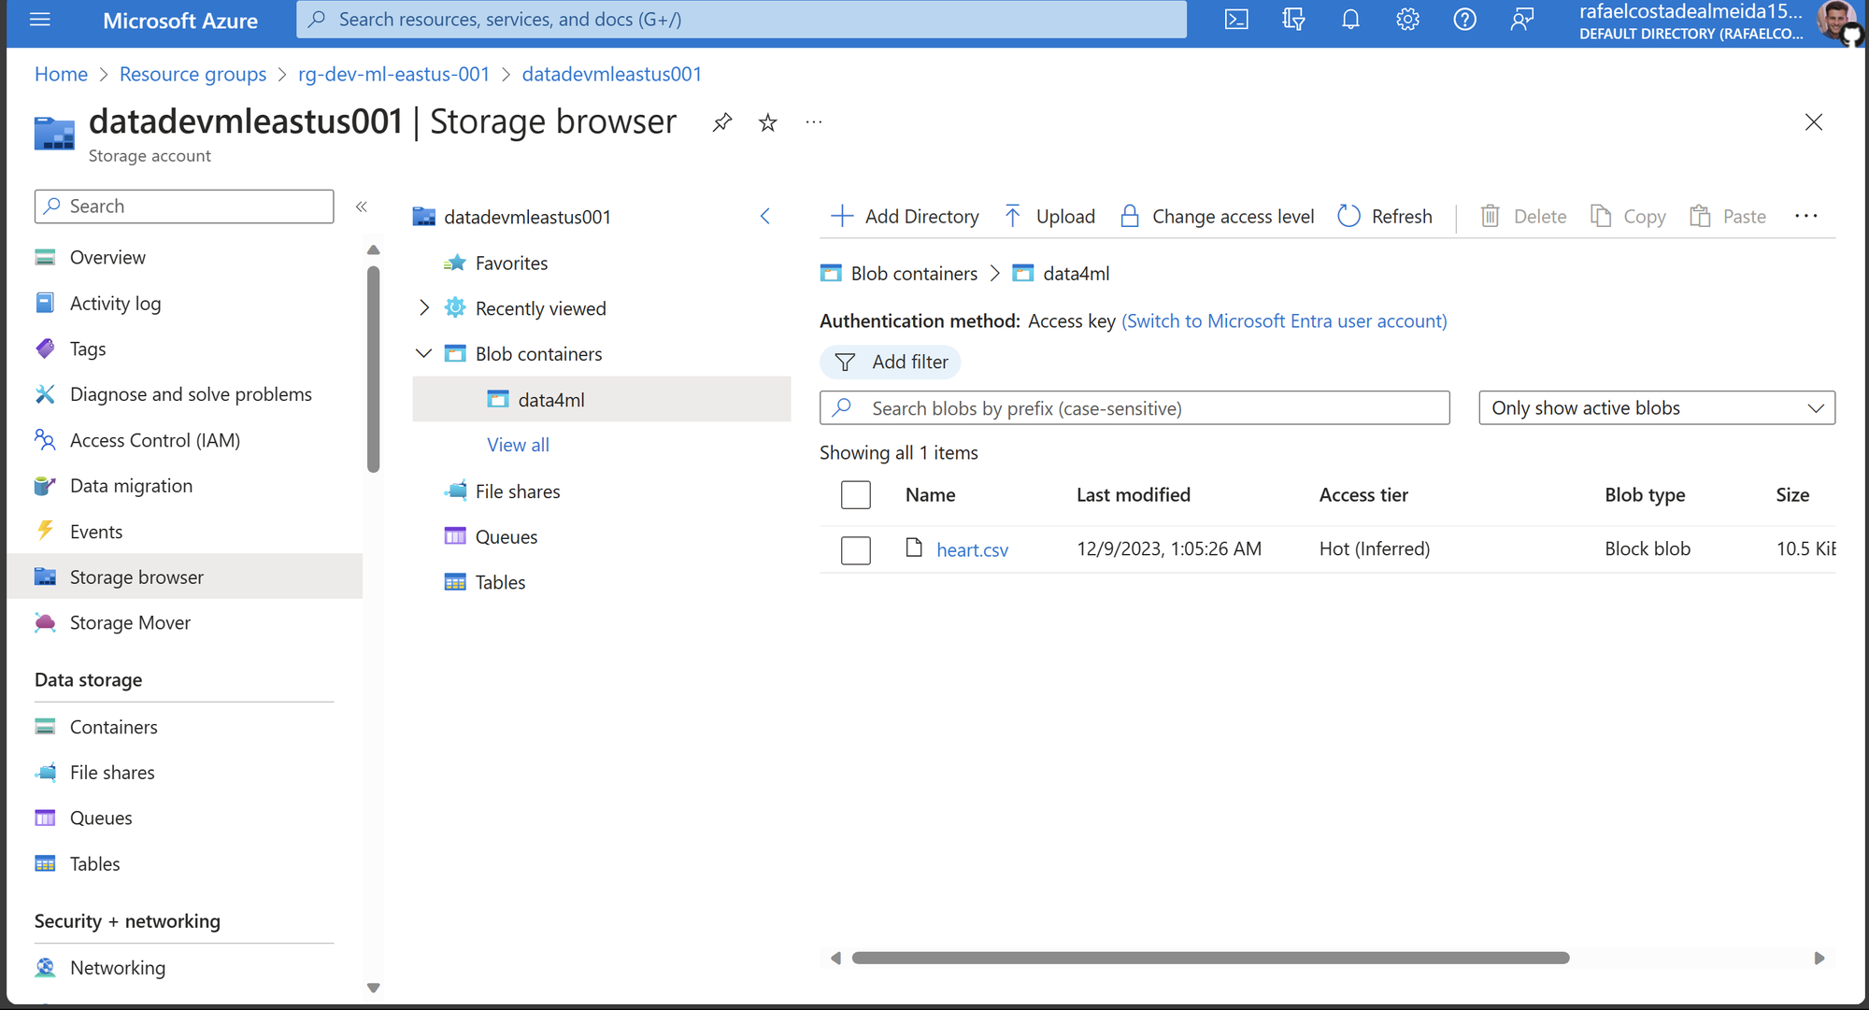
Task: Click the heart.csv filename to open it
Action: 973,548
